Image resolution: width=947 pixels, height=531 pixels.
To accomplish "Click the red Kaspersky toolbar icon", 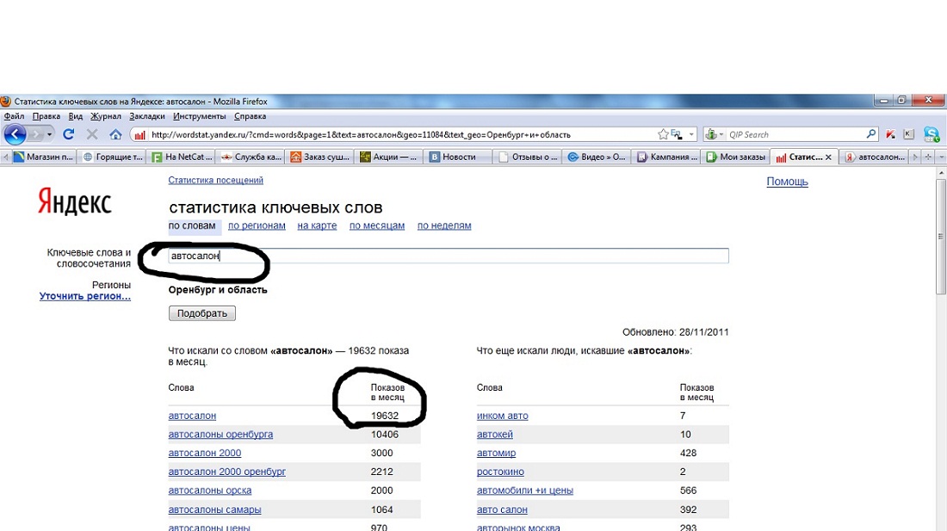I will pyautogui.click(x=890, y=134).
